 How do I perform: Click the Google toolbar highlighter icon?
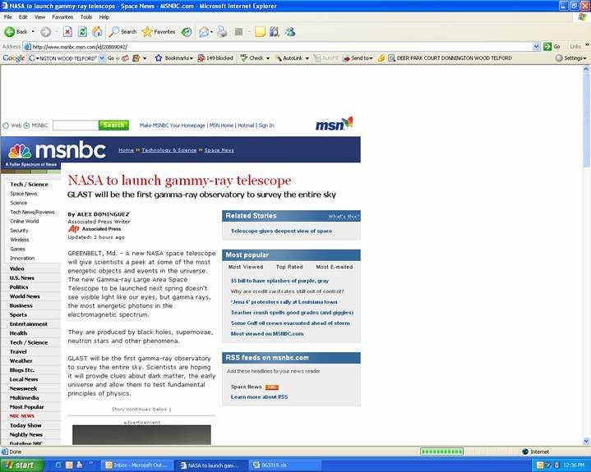coord(381,58)
